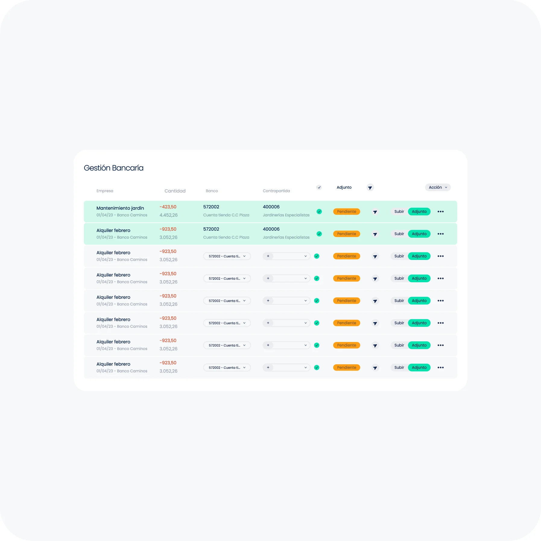This screenshot has height=541, width=541.
Task: Open three-dot menu in the last table row
Action: 440,368
